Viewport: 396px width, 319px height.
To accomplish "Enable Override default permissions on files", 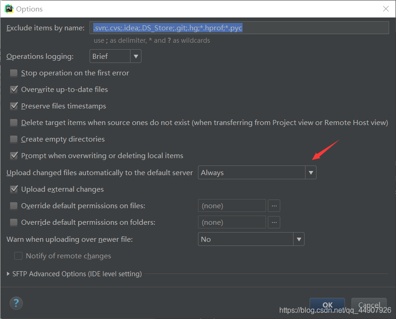I will 14,206.
